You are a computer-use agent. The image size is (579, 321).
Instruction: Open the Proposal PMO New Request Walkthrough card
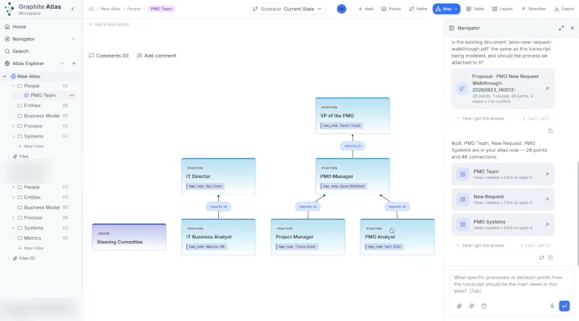[x=502, y=89]
